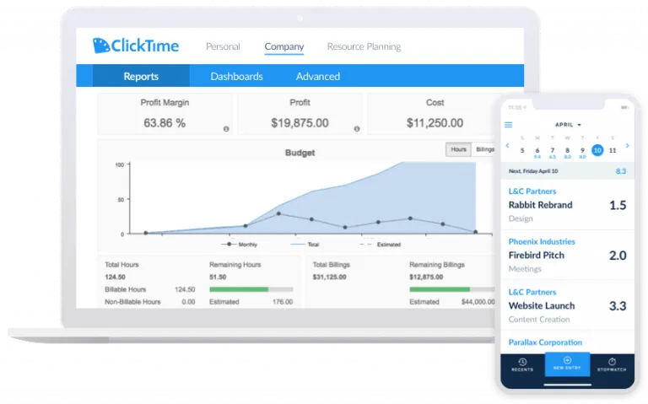648x404 pixels.
Task: Click the highest Monthly data point
Action: [278, 213]
